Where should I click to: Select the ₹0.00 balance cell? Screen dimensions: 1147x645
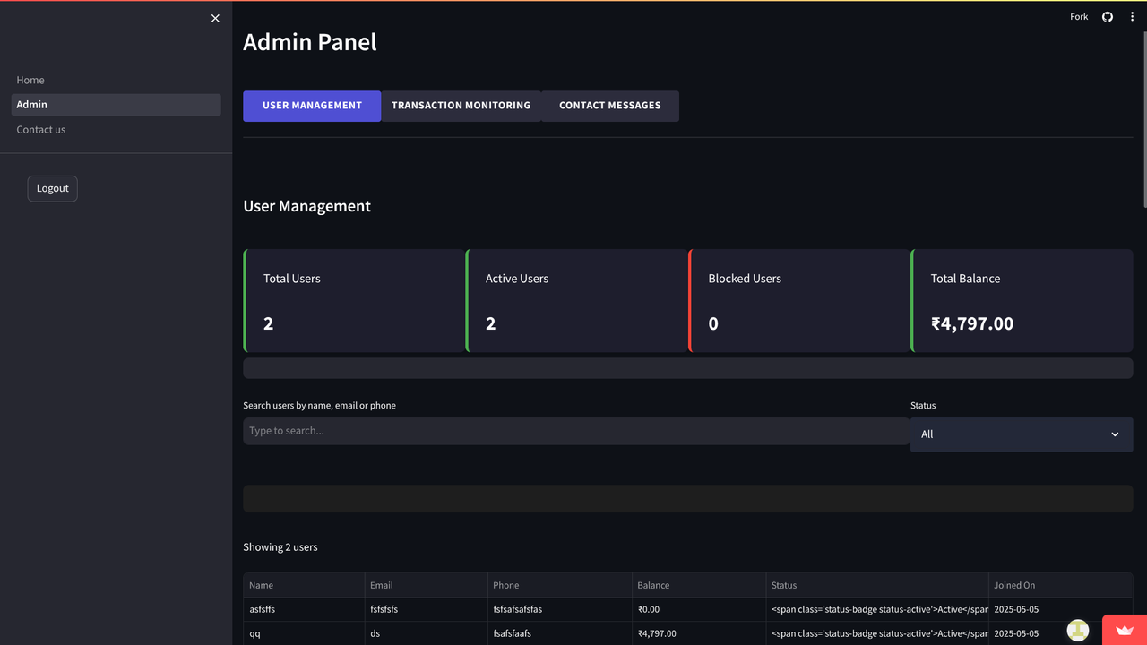[x=699, y=609]
